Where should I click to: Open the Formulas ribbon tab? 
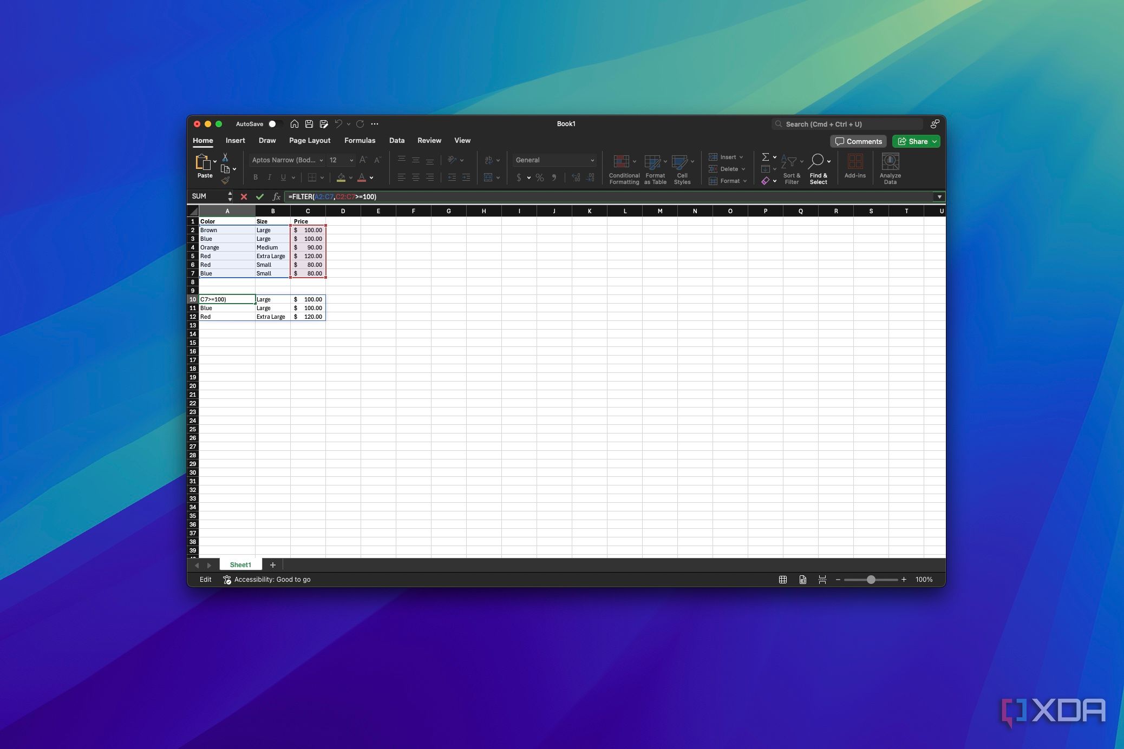[360, 141]
